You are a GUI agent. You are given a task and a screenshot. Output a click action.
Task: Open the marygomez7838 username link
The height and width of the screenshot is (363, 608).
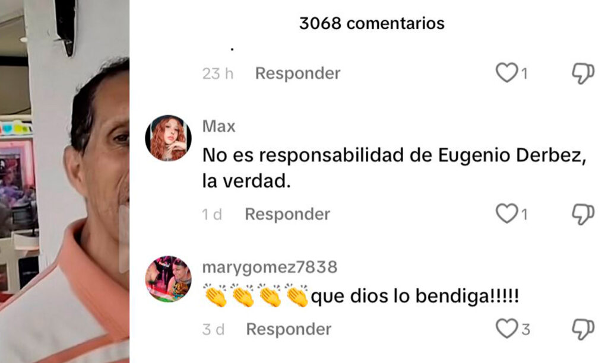pos(270,268)
